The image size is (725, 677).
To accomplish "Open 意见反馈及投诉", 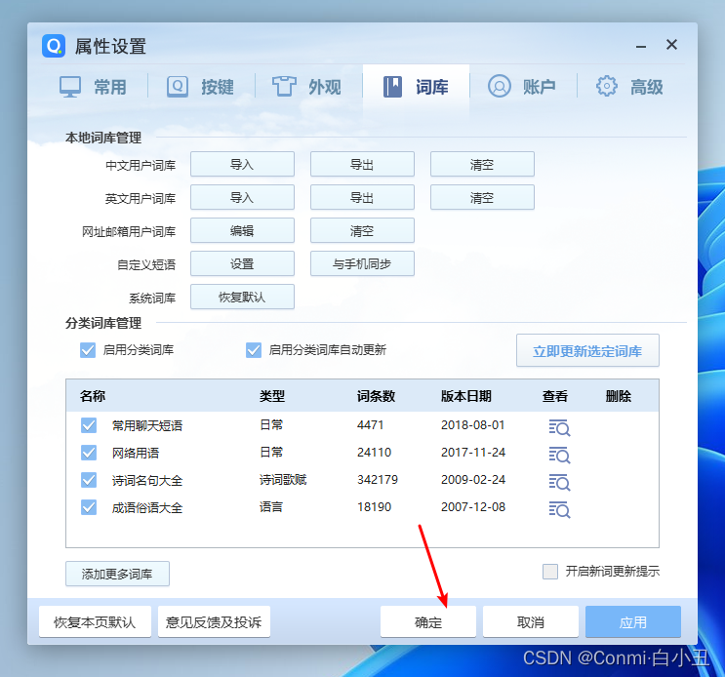I will coord(214,622).
